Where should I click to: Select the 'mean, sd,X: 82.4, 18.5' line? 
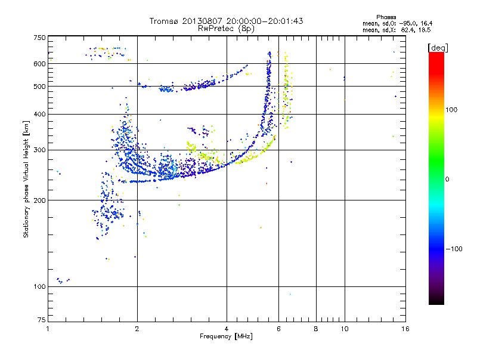tap(397, 30)
